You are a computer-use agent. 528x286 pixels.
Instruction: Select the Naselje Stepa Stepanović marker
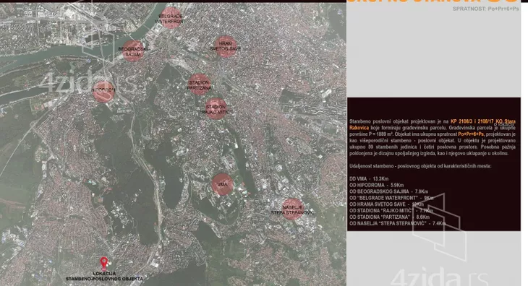tap(292, 209)
